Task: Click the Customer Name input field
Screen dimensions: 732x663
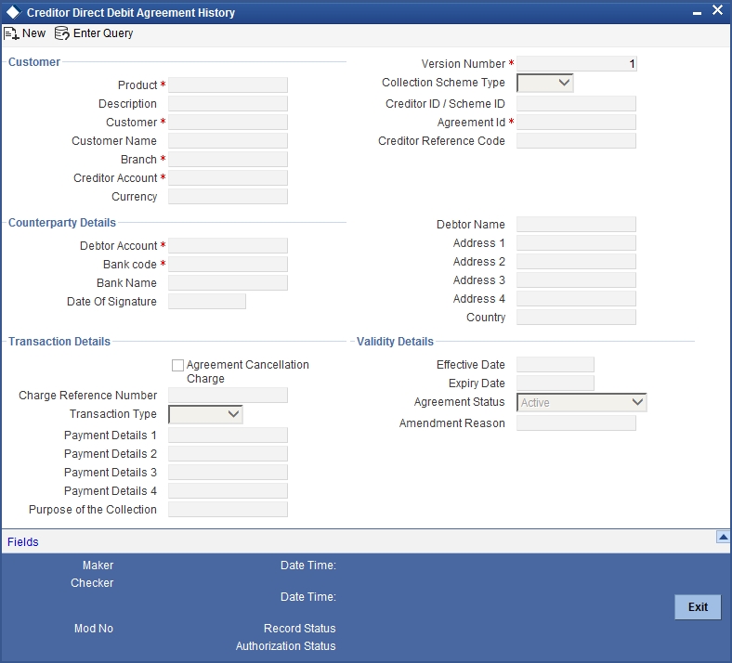Action: (228, 141)
